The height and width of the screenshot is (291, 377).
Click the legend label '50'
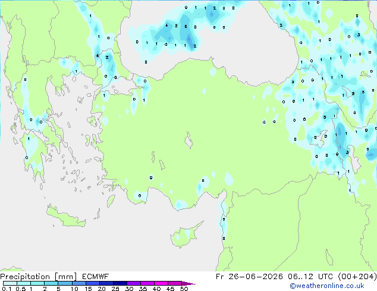click(x=184, y=289)
